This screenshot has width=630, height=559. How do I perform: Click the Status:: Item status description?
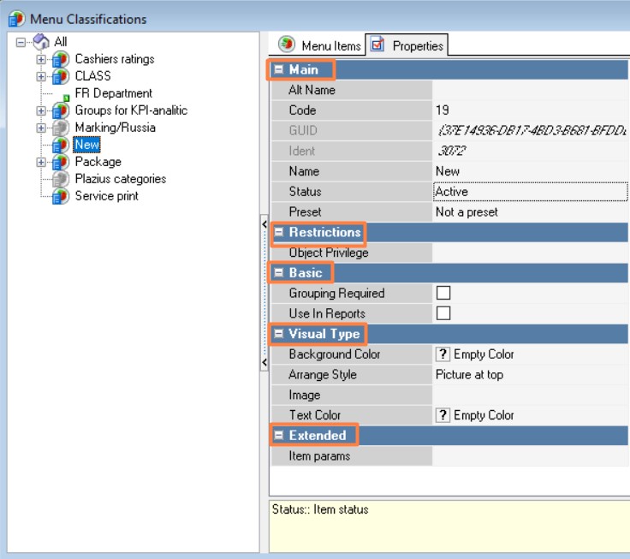tap(320, 509)
